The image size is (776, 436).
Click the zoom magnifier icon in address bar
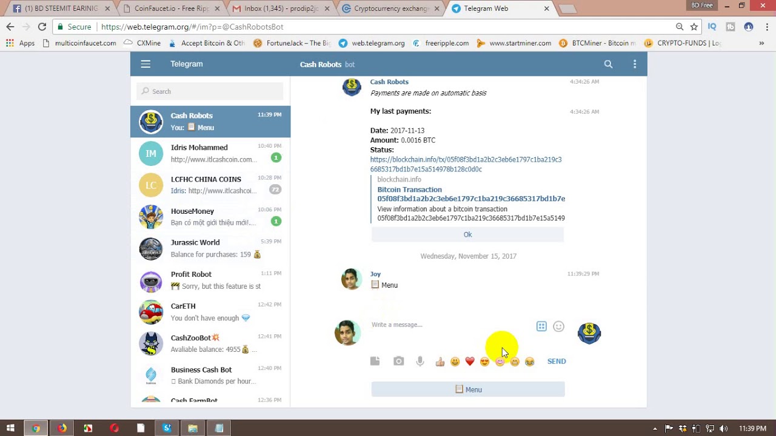click(680, 27)
